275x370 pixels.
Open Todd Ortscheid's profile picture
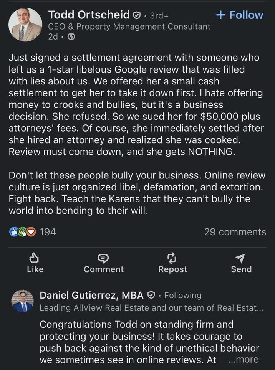[25, 24]
